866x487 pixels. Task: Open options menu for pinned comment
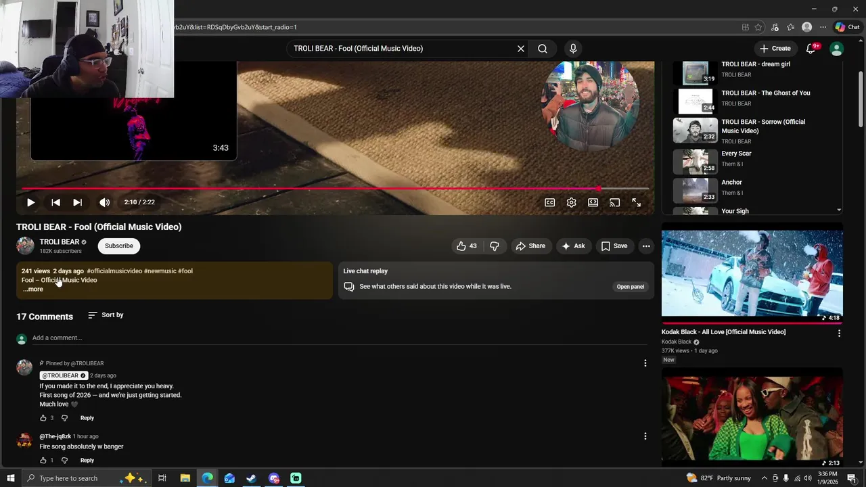645,363
